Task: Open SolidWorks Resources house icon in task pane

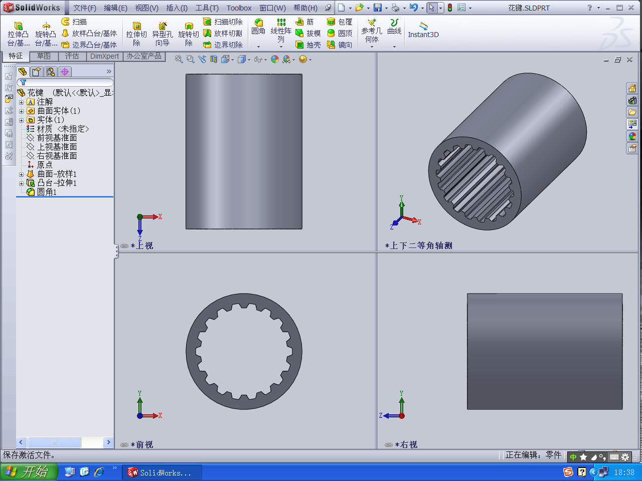Action: click(632, 88)
